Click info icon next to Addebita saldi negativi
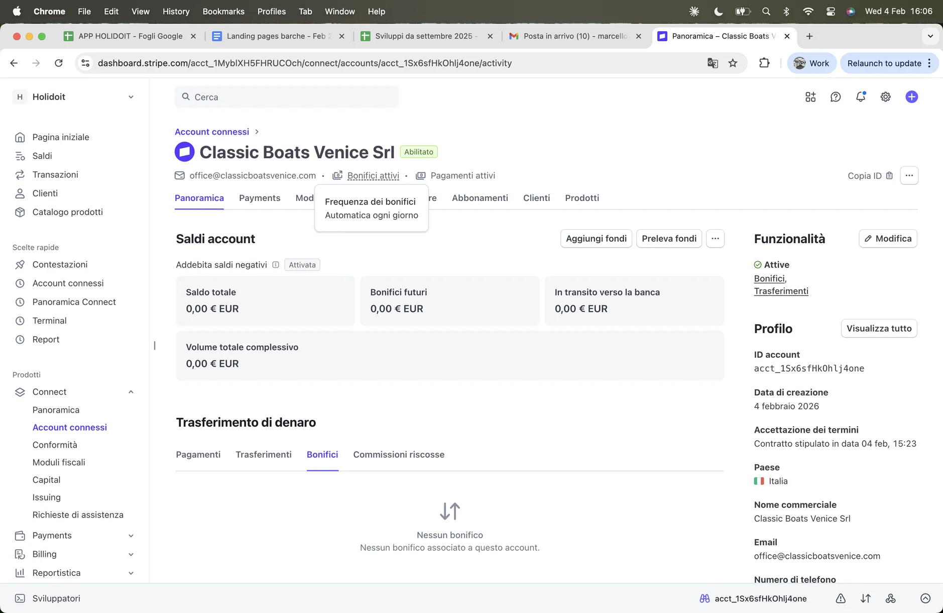The height and width of the screenshot is (613, 943). pos(276,265)
